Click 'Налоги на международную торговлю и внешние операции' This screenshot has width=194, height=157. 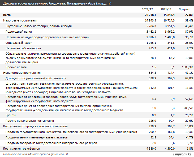pyautogui.click(x=48, y=37)
